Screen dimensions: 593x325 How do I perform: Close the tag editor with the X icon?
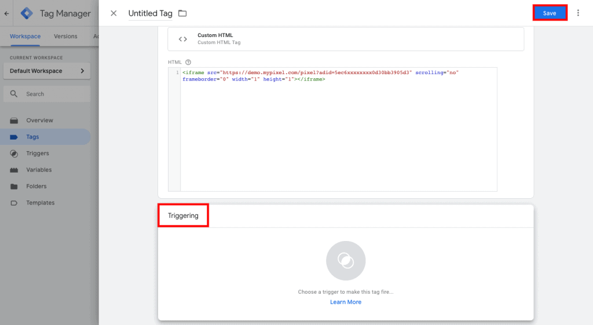[x=114, y=13]
